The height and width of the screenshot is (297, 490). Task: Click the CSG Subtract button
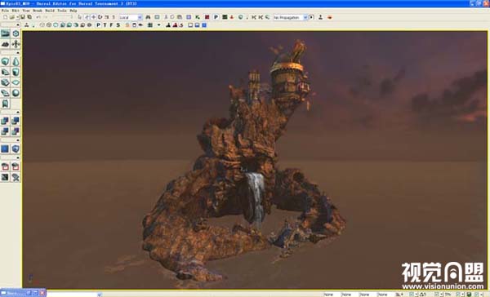point(16,121)
